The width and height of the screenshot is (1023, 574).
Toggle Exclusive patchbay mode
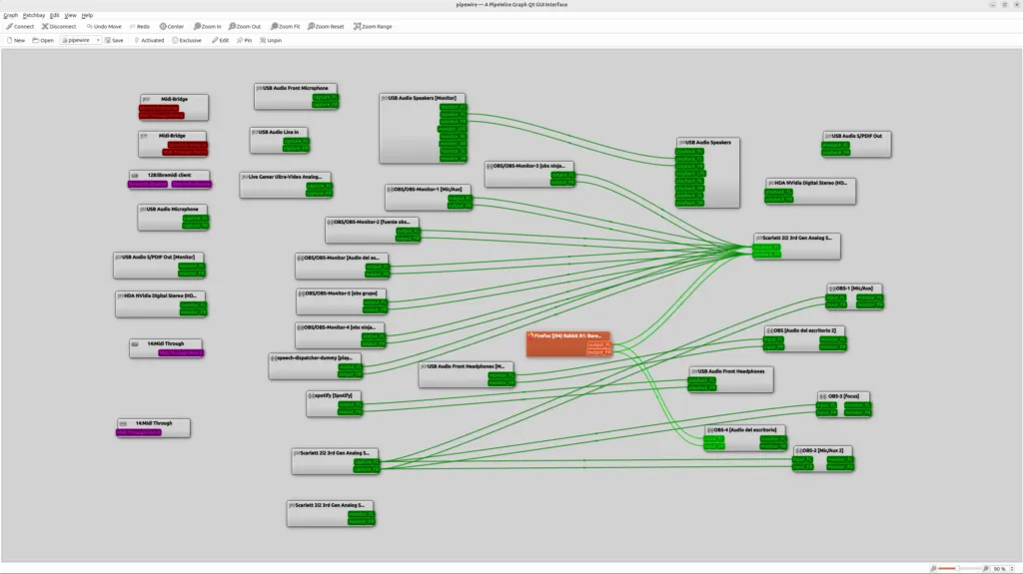tap(187, 40)
